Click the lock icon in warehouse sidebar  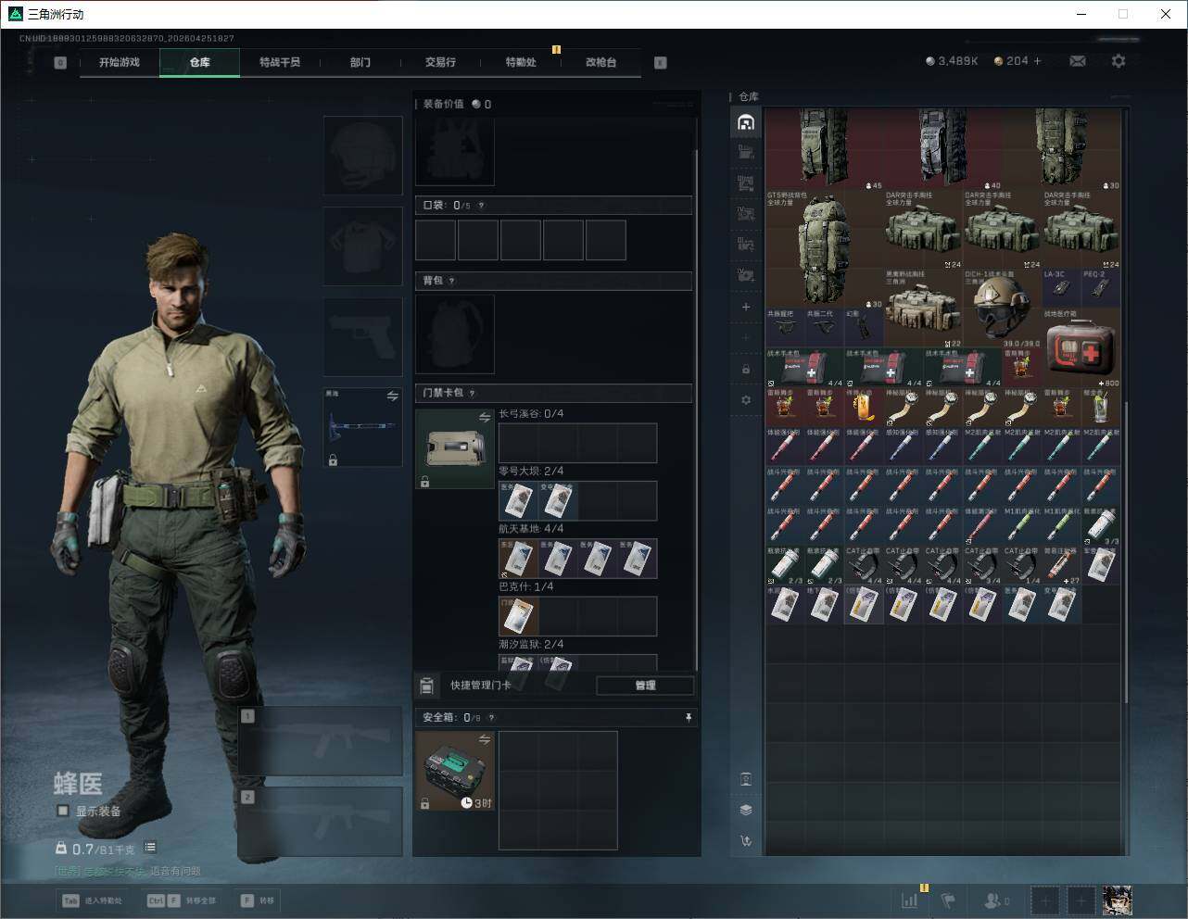pyautogui.click(x=746, y=369)
